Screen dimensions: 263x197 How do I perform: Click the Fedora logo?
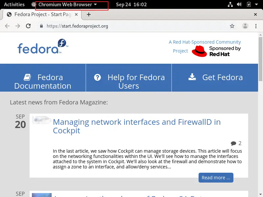click(43, 46)
